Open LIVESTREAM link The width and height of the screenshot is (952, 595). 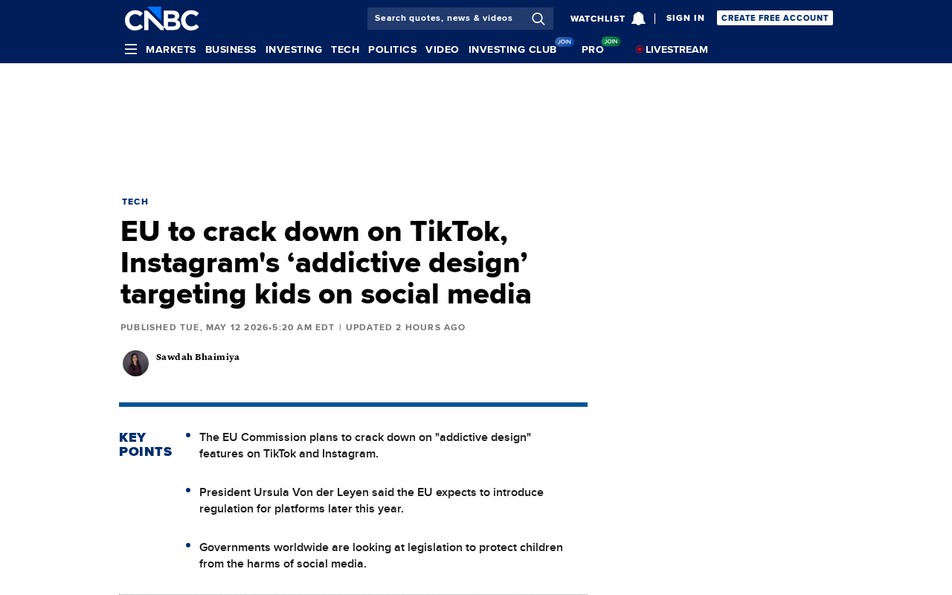coord(677,49)
